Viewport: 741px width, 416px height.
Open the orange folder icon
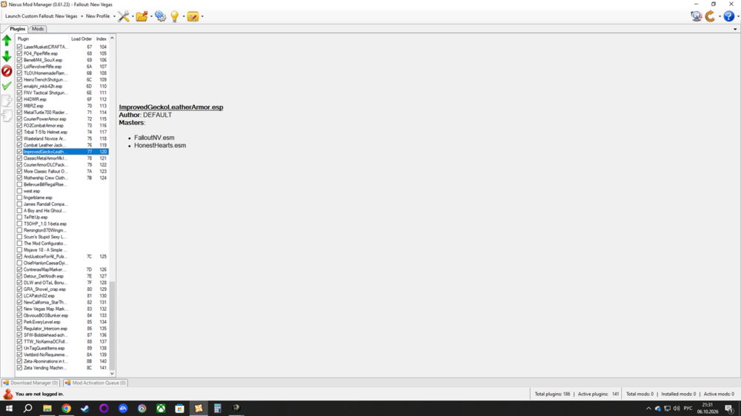tap(142, 16)
